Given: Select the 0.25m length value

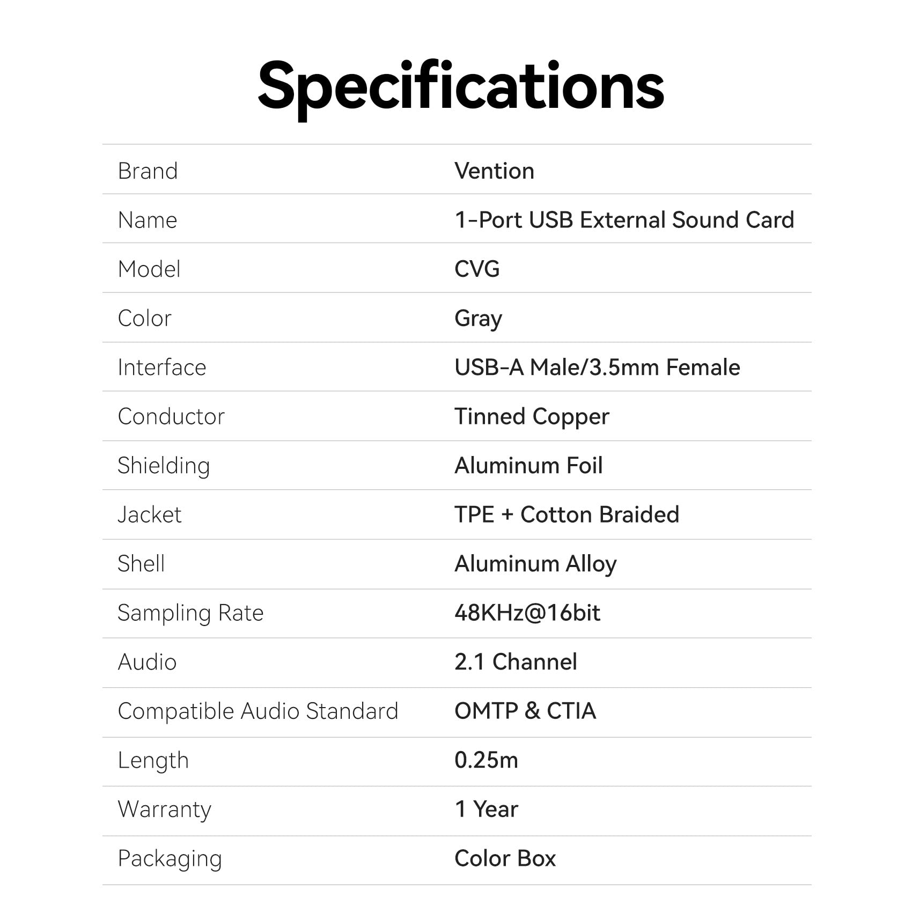Looking at the screenshot, I should pos(486,760).
